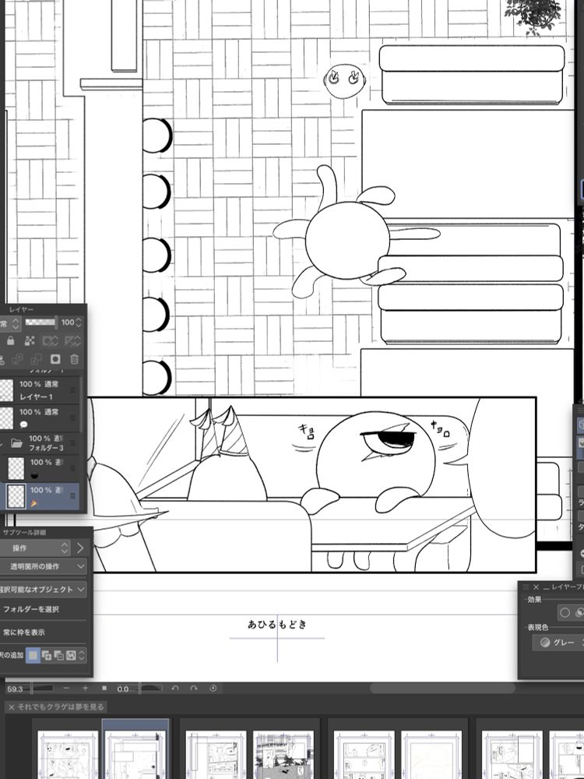Adjust the rotation angle slider
The height and width of the screenshot is (779, 584).
click(x=150, y=688)
